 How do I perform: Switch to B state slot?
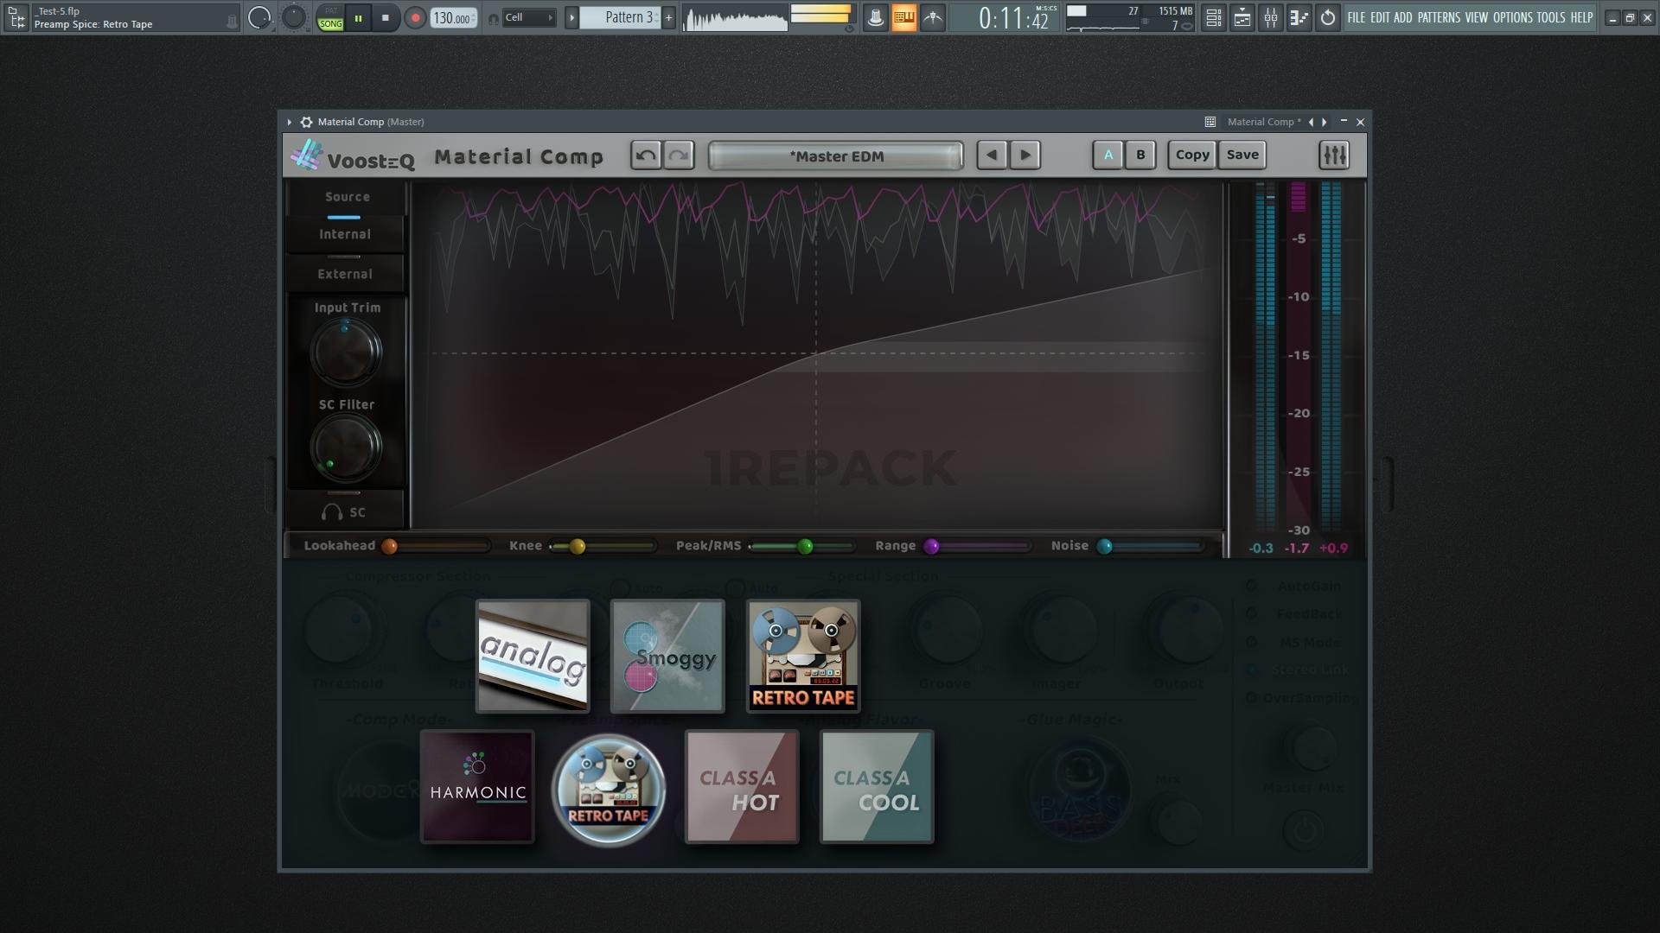coord(1140,155)
